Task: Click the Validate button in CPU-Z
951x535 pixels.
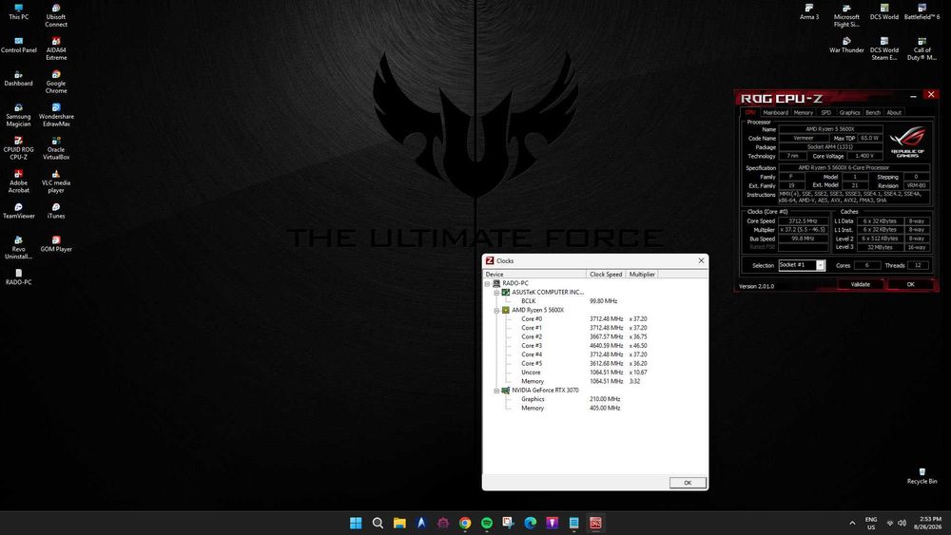Action: coord(860,284)
